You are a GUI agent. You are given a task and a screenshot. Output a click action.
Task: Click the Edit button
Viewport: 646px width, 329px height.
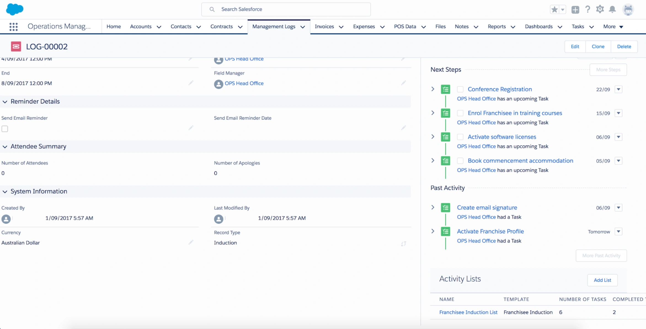[575, 46]
